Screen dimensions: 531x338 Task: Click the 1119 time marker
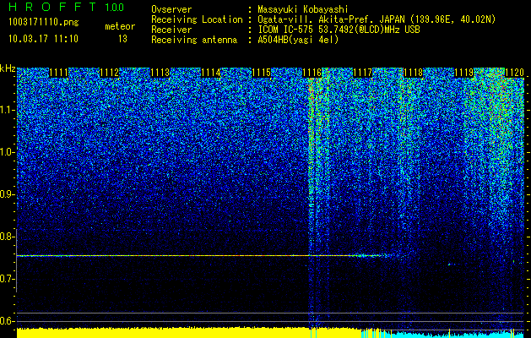coord(464,73)
